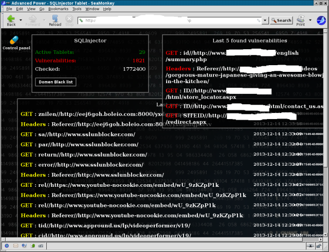Toggle the online/offline connection icon
Image resolution: width=329 pixels, height=252 pixels.
pyautogui.click(x=310, y=246)
